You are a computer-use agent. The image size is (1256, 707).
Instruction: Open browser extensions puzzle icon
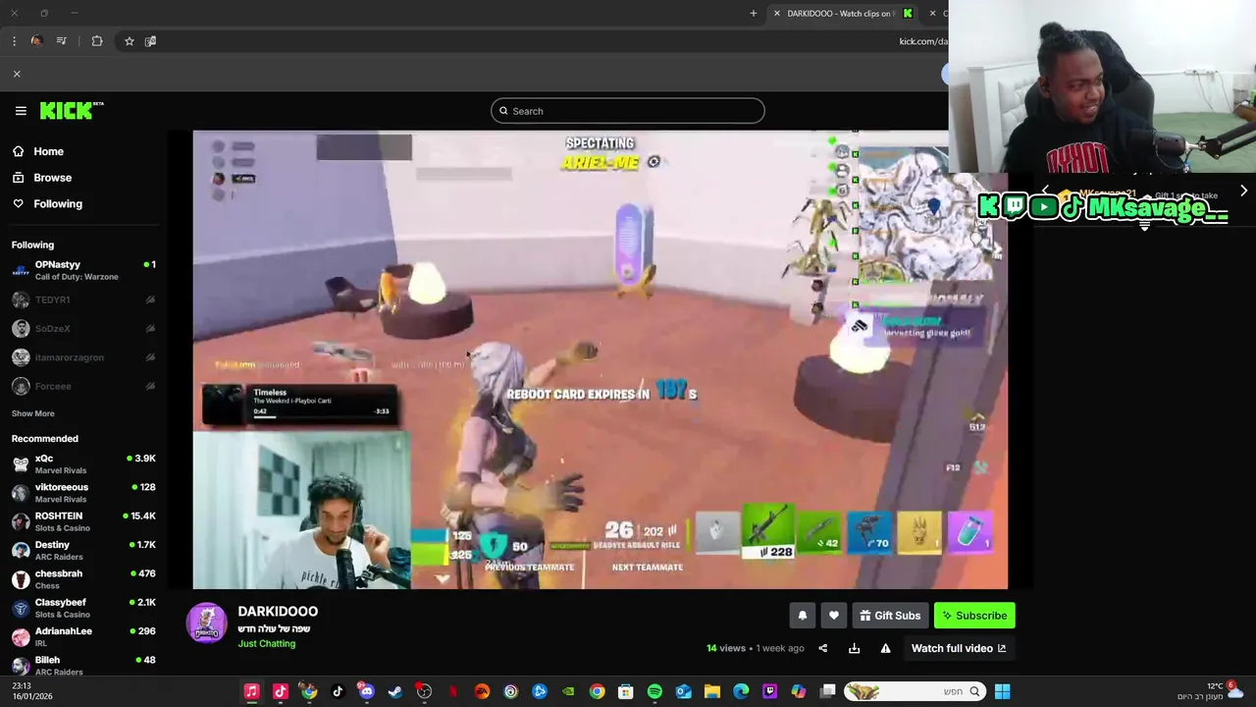point(97,41)
